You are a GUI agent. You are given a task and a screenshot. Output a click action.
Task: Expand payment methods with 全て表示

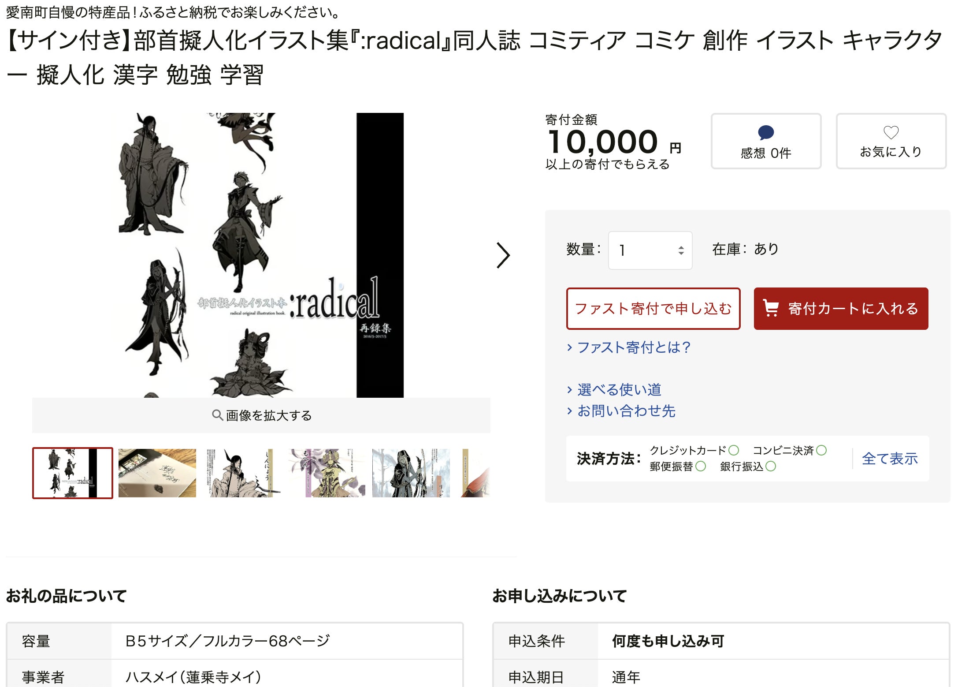(890, 459)
